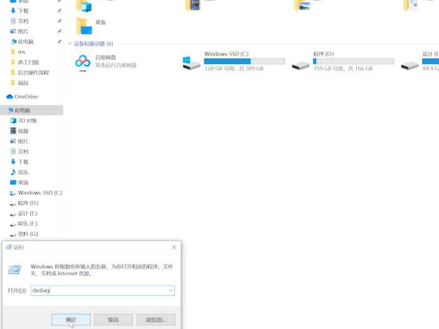Select 3D 对象 in navigation pane

(27, 120)
